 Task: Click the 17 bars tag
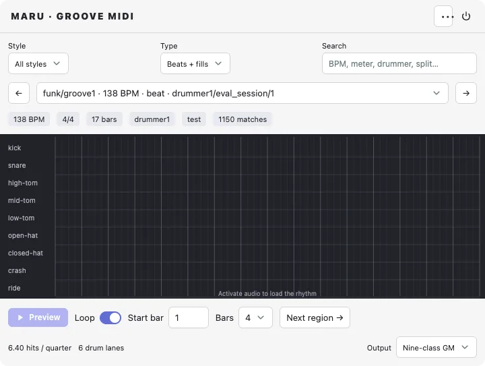click(104, 119)
